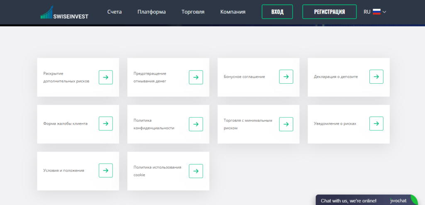Click arrow for Торговля с минимальным риском

pos(286,124)
